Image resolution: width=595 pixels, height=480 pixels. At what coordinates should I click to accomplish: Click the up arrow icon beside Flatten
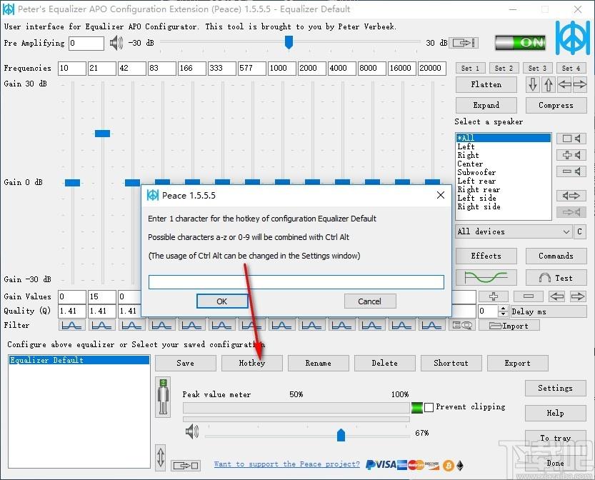pos(549,84)
